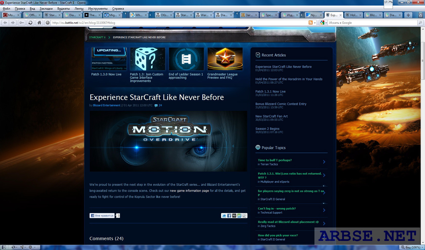The width and height of the screenshot is (425, 250).
Task: Open Bonus Blizzard Comic Contest Entry article
Action: pyautogui.click(x=281, y=104)
